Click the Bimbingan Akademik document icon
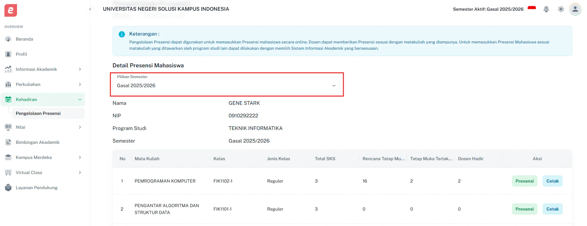Screen dimensions: 587x226 (8, 142)
